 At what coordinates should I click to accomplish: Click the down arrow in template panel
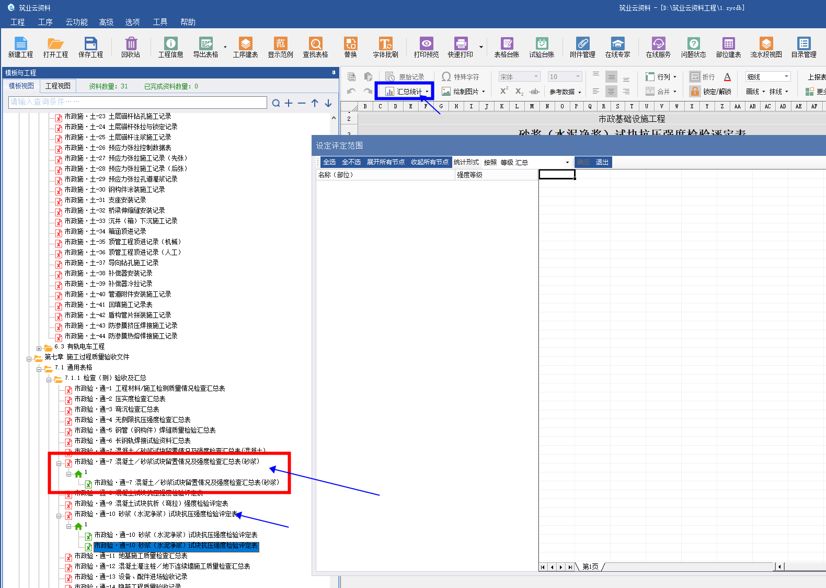pos(328,103)
